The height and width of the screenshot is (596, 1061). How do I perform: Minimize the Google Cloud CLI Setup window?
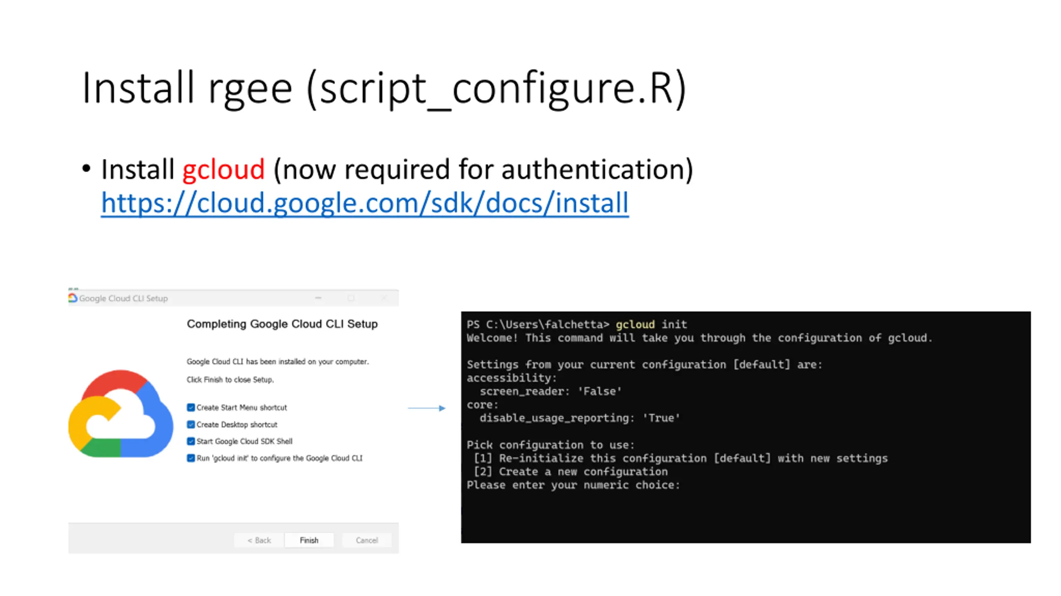318,298
